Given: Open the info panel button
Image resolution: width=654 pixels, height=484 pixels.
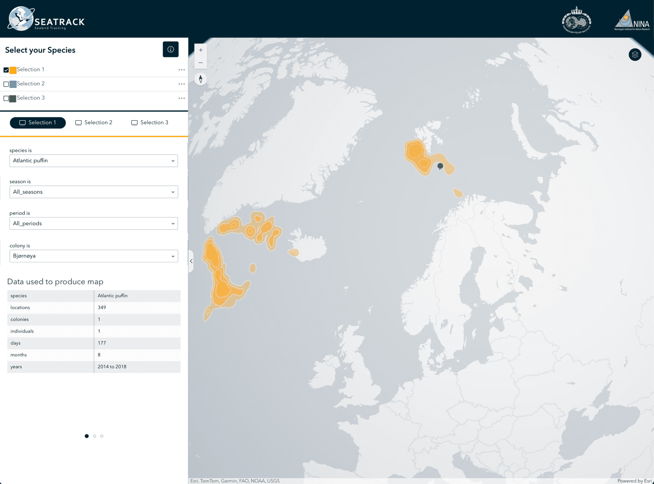Looking at the screenshot, I should point(170,50).
